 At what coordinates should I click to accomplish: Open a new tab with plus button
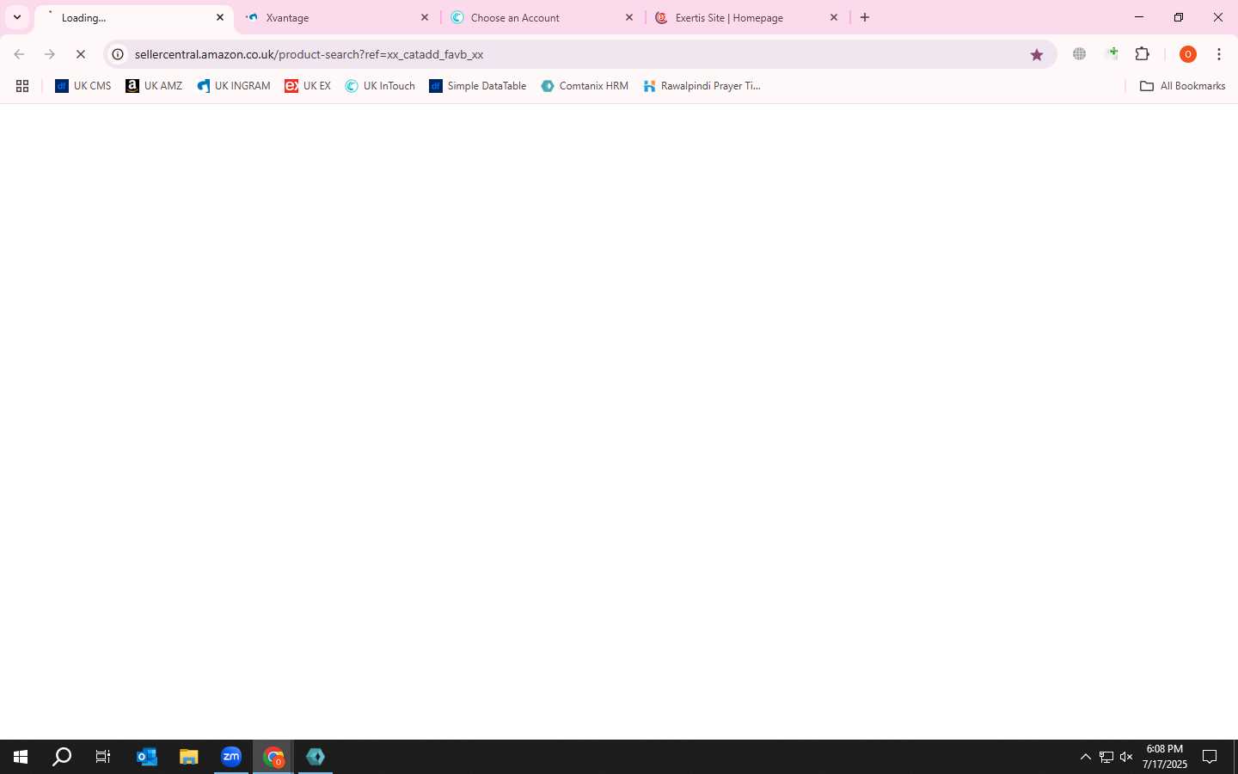click(x=865, y=17)
